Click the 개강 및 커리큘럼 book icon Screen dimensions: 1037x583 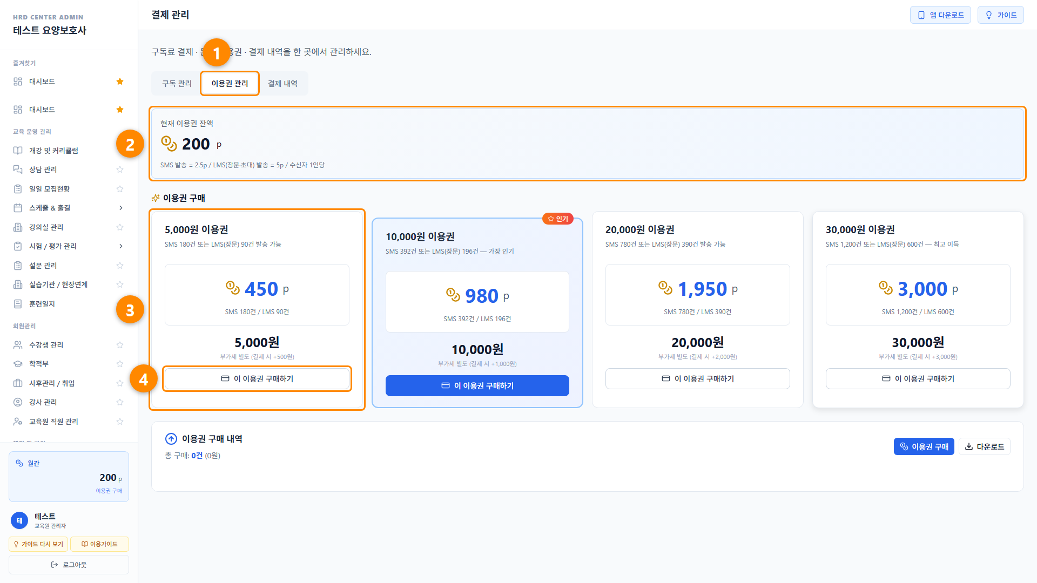pyautogui.click(x=18, y=151)
